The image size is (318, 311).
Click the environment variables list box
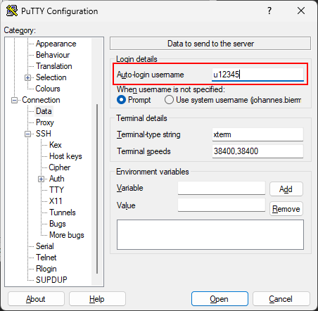pyautogui.click(x=210, y=235)
